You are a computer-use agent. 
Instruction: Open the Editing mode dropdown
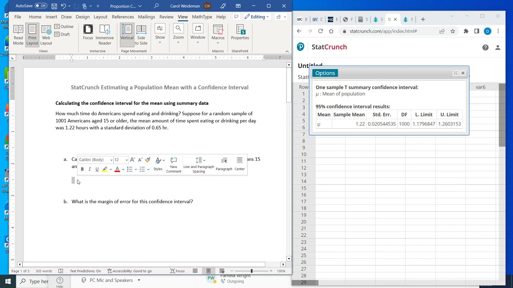[x=256, y=17]
